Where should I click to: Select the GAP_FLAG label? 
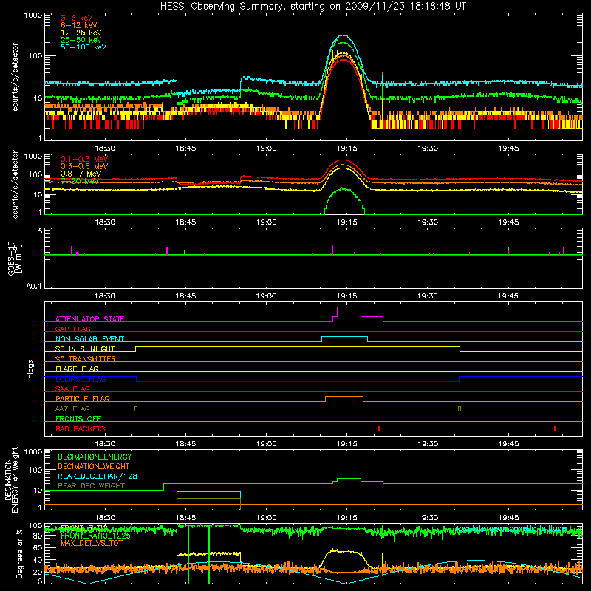(x=72, y=329)
